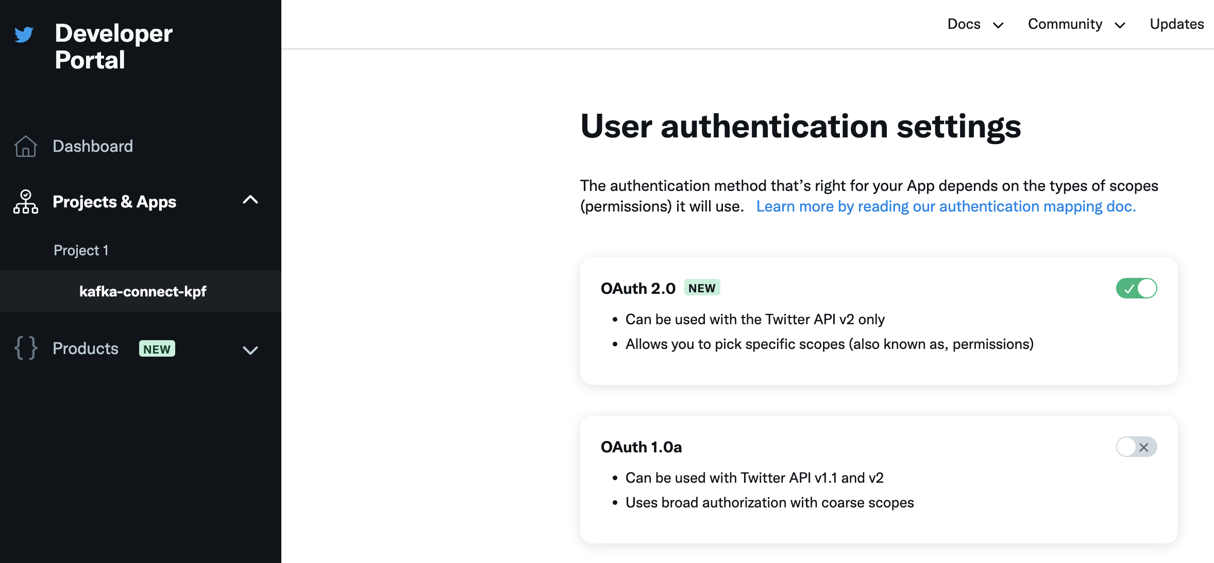The width and height of the screenshot is (1214, 563).
Task: Collapse the Projects & Apps section chevron
Action: click(x=250, y=200)
